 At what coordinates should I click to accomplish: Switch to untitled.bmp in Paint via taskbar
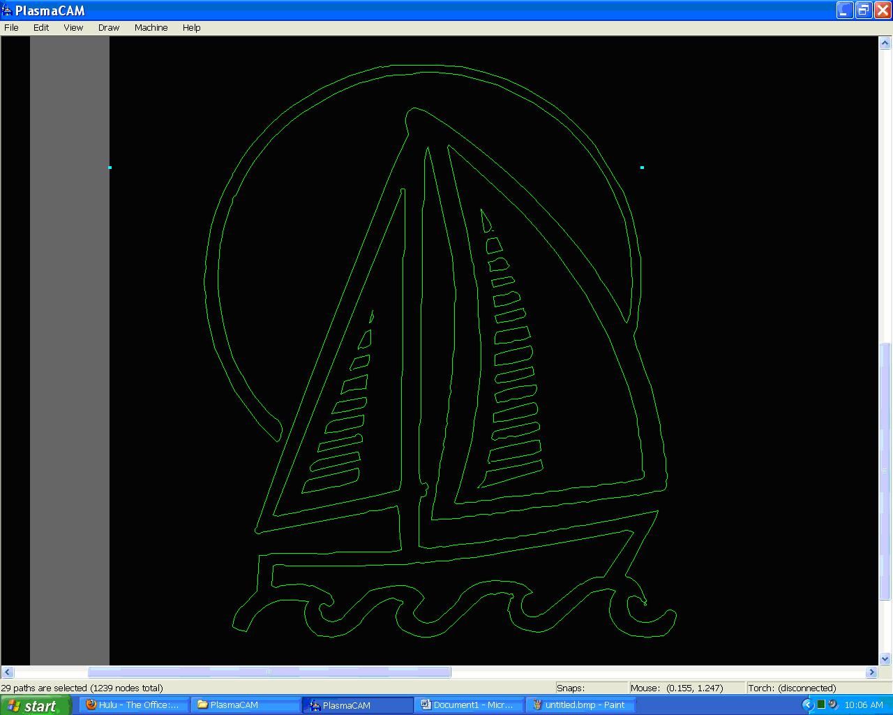581,705
